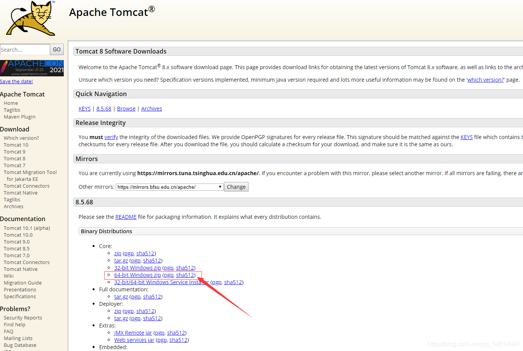Open Tomcat 9.0 documentation
The image size is (523, 351).
pos(17,242)
